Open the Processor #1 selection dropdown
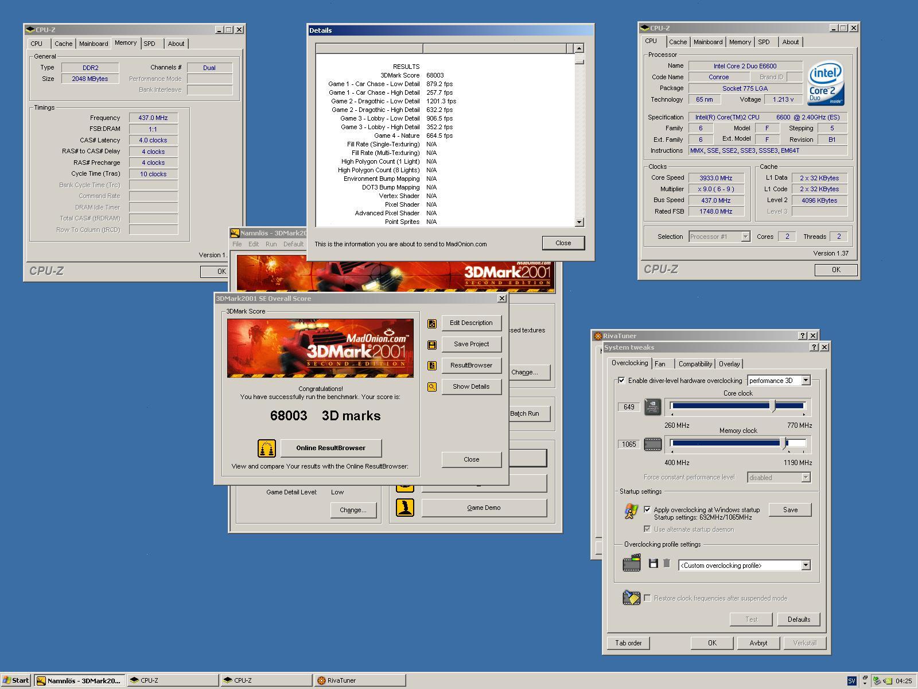This screenshot has height=689, width=918. pos(745,237)
